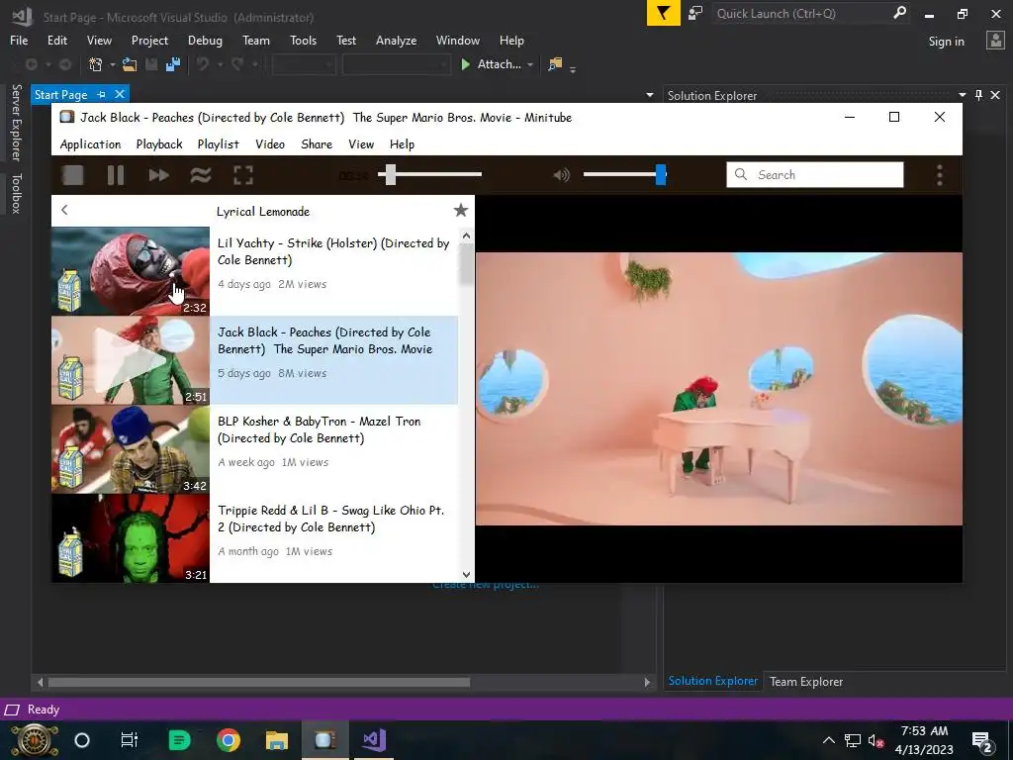Switch to Solution Explorer bottom tab
Image resolution: width=1013 pixels, height=760 pixels.
[x=712, y=681]
